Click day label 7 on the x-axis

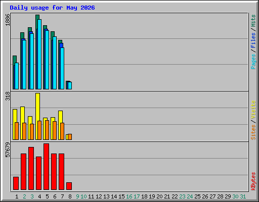[62, 196]
